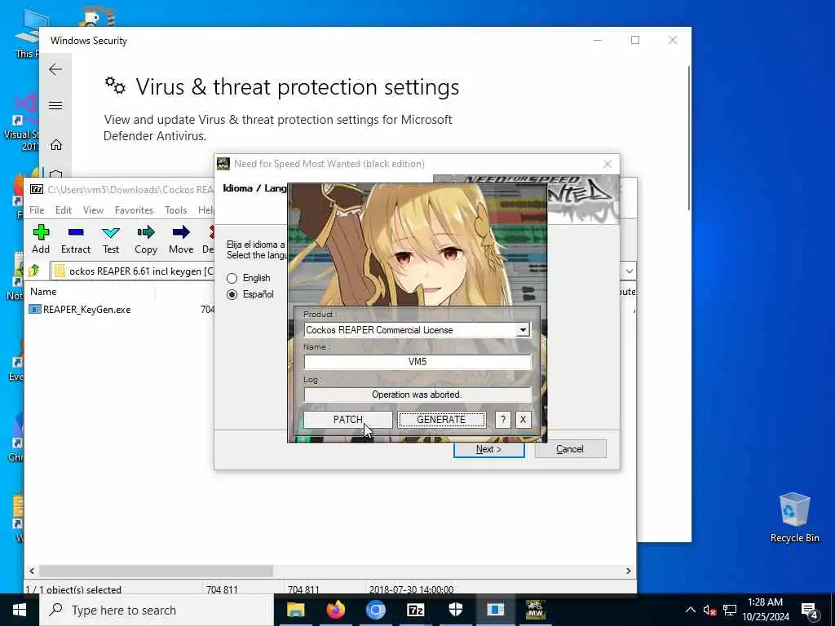Show hidden system tray icons

tap(690, 610)
